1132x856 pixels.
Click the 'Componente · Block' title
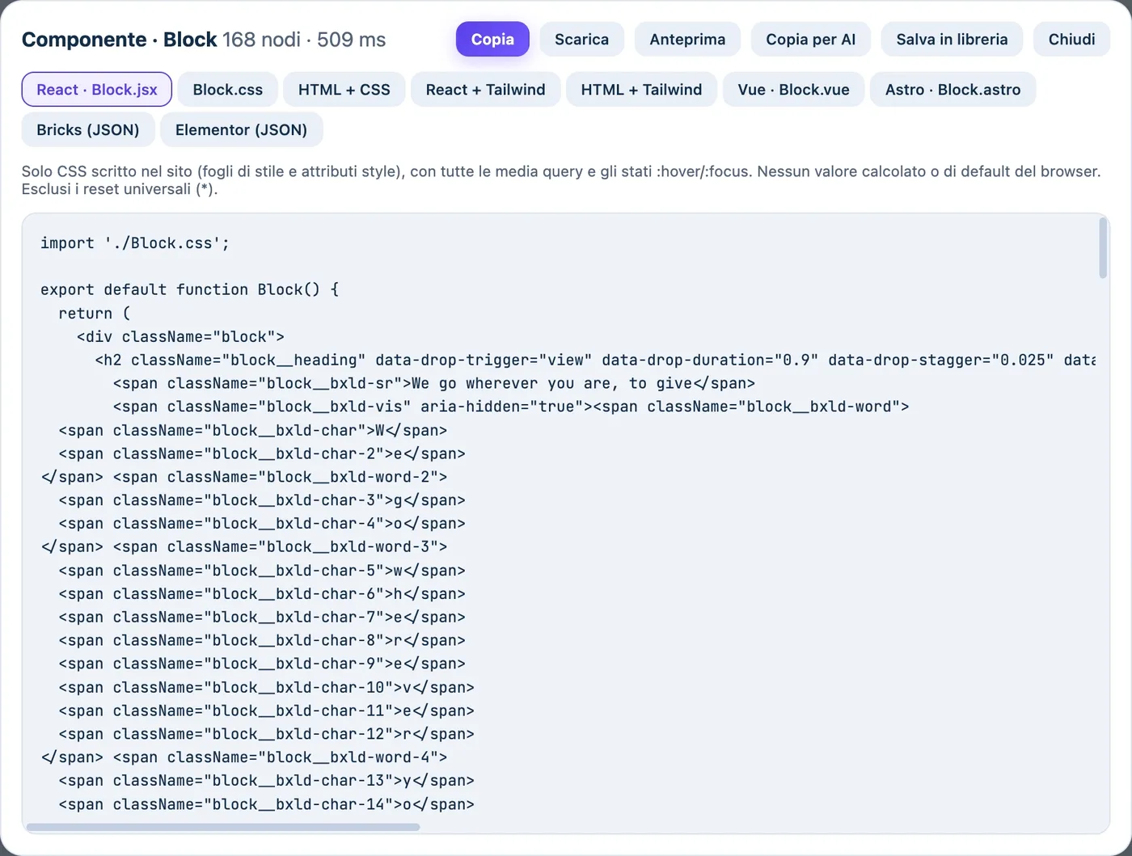(119, 40)
